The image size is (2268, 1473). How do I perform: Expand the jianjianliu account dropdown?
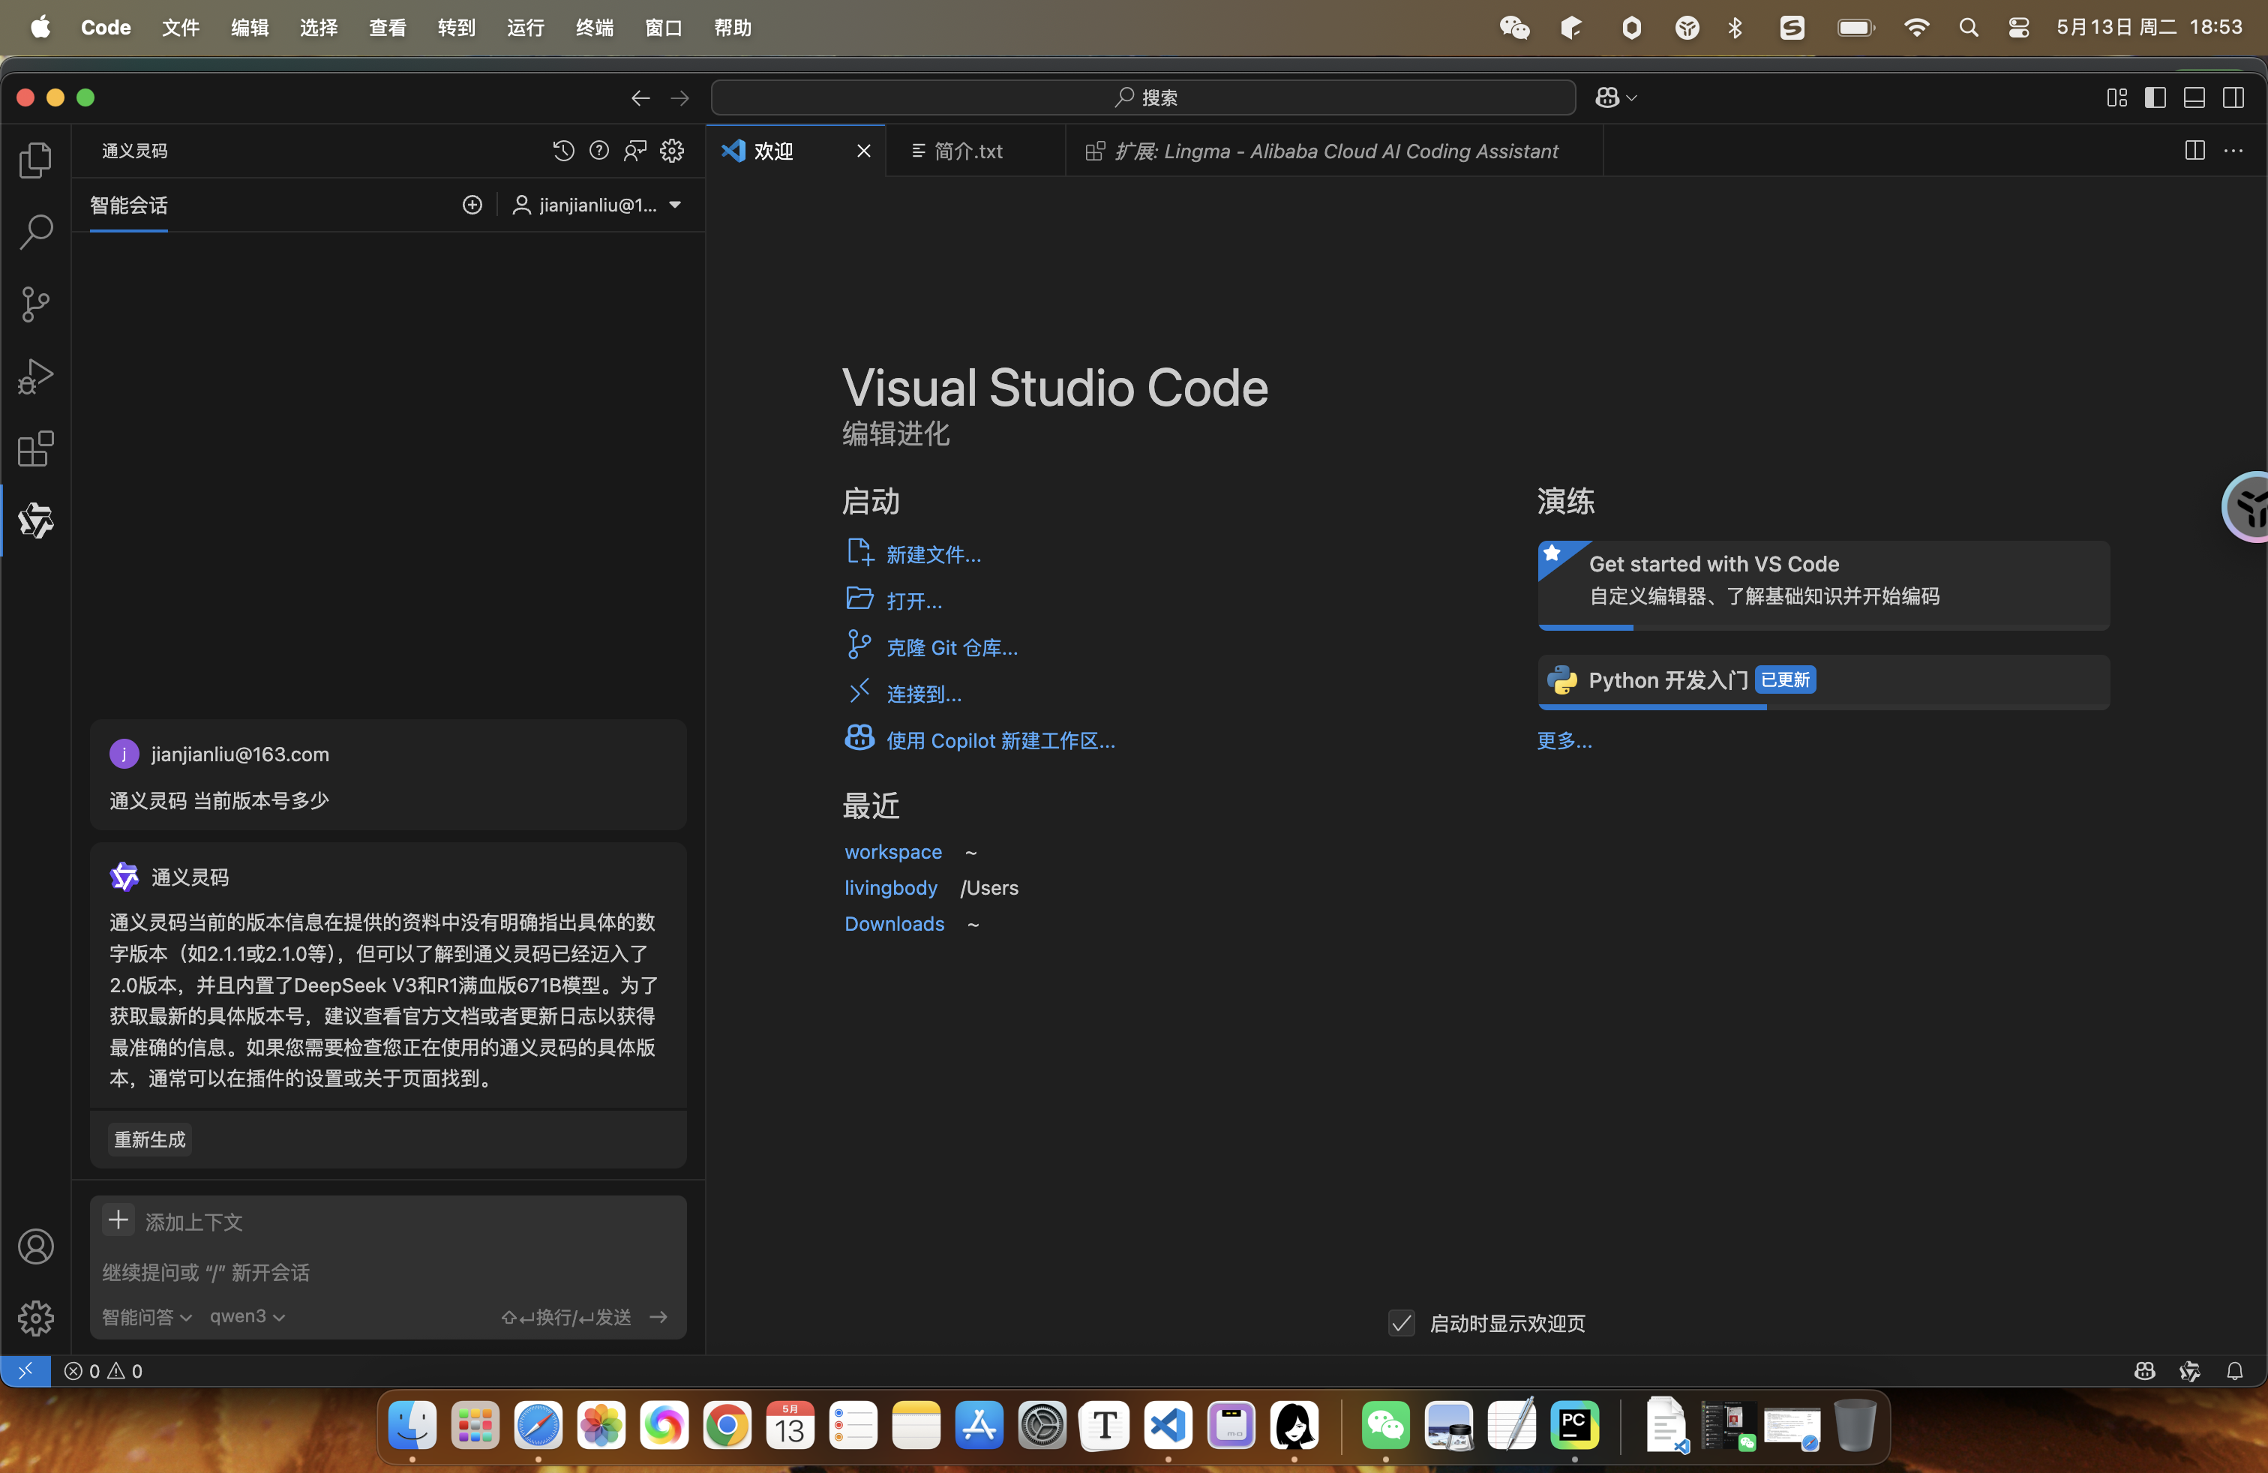(x=675, y=205)
